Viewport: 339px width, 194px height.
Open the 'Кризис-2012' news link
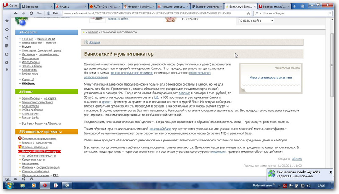coord(46,39)
